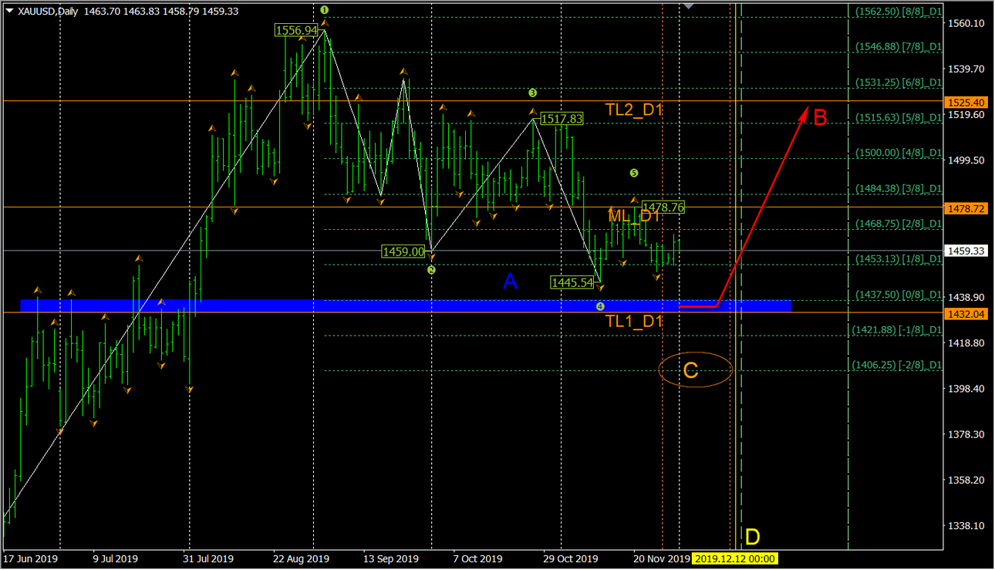Click the (1546.88) [7/8]_D1 level label

(899, 46)
